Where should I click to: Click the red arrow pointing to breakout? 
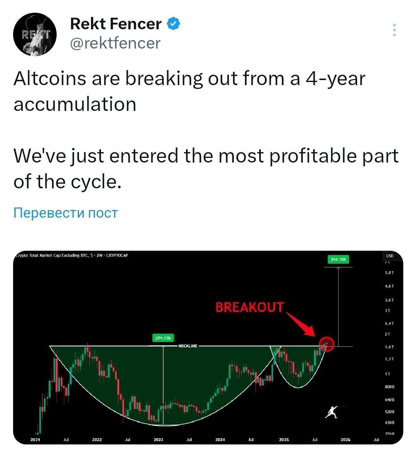(x=301, y=325)
